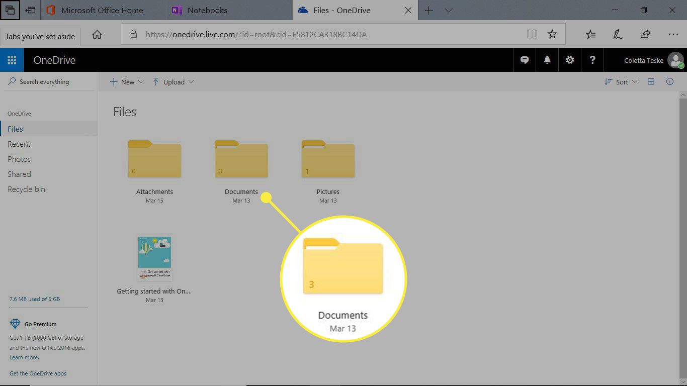
Task: Open the information details pane icon
Action: (x=670, y=81)
